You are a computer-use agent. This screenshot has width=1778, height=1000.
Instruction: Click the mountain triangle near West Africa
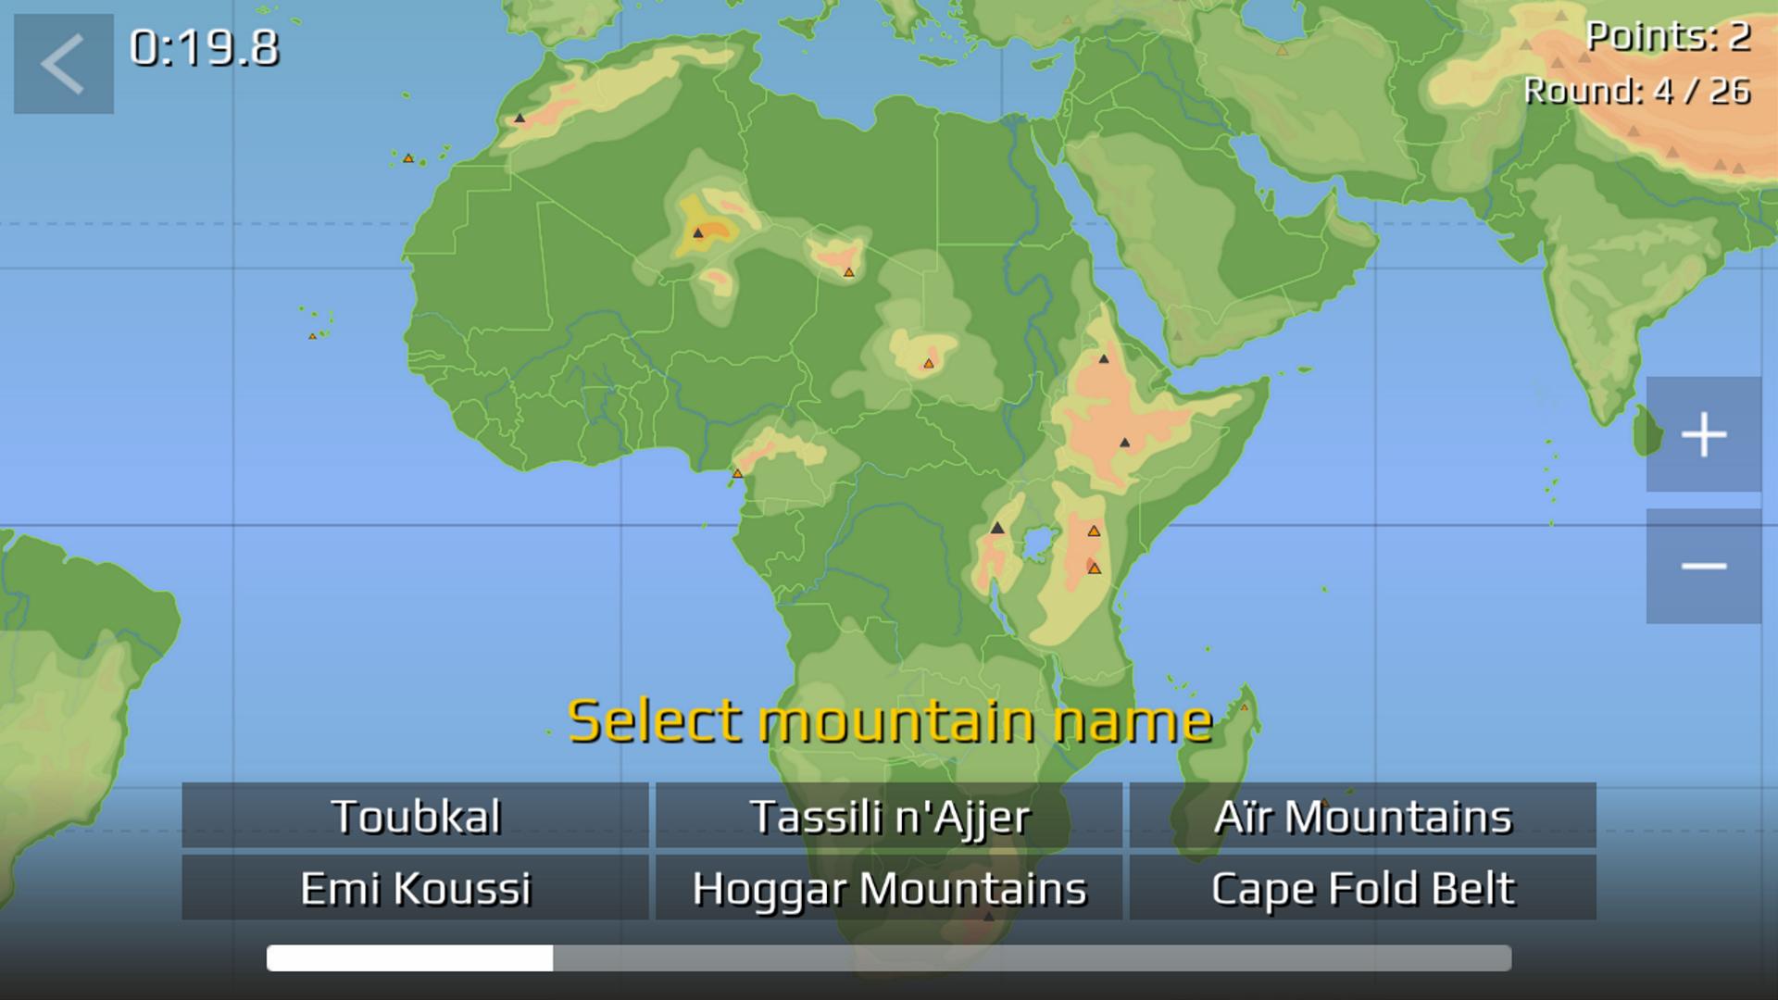(737, 474)
